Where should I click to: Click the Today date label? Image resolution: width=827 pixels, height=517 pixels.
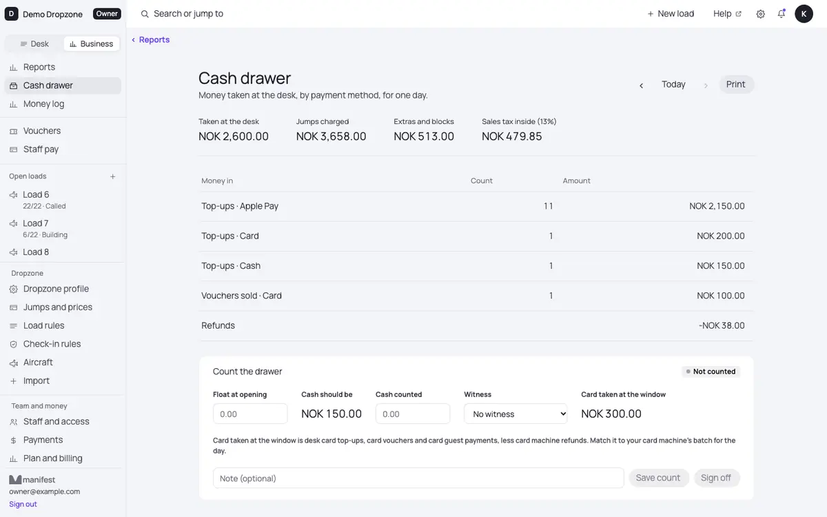(673, 85)
